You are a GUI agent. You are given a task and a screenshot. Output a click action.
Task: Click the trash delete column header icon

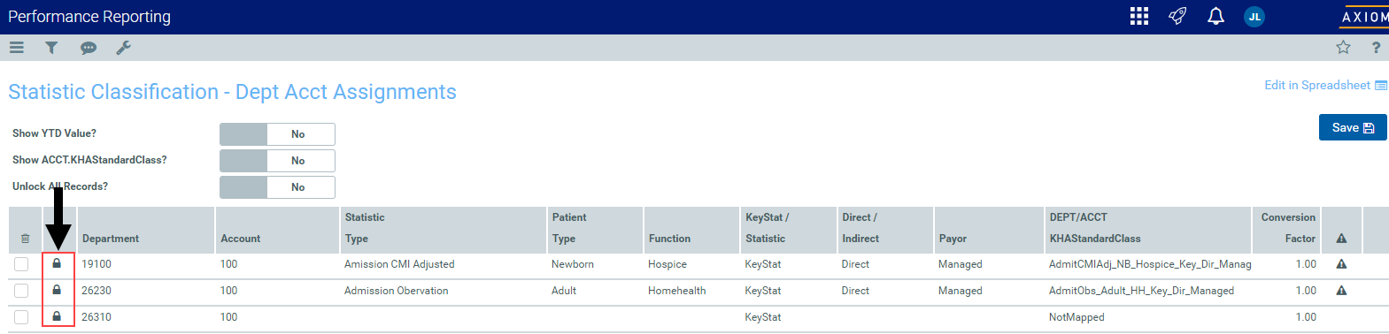click(x=25, y=239)
